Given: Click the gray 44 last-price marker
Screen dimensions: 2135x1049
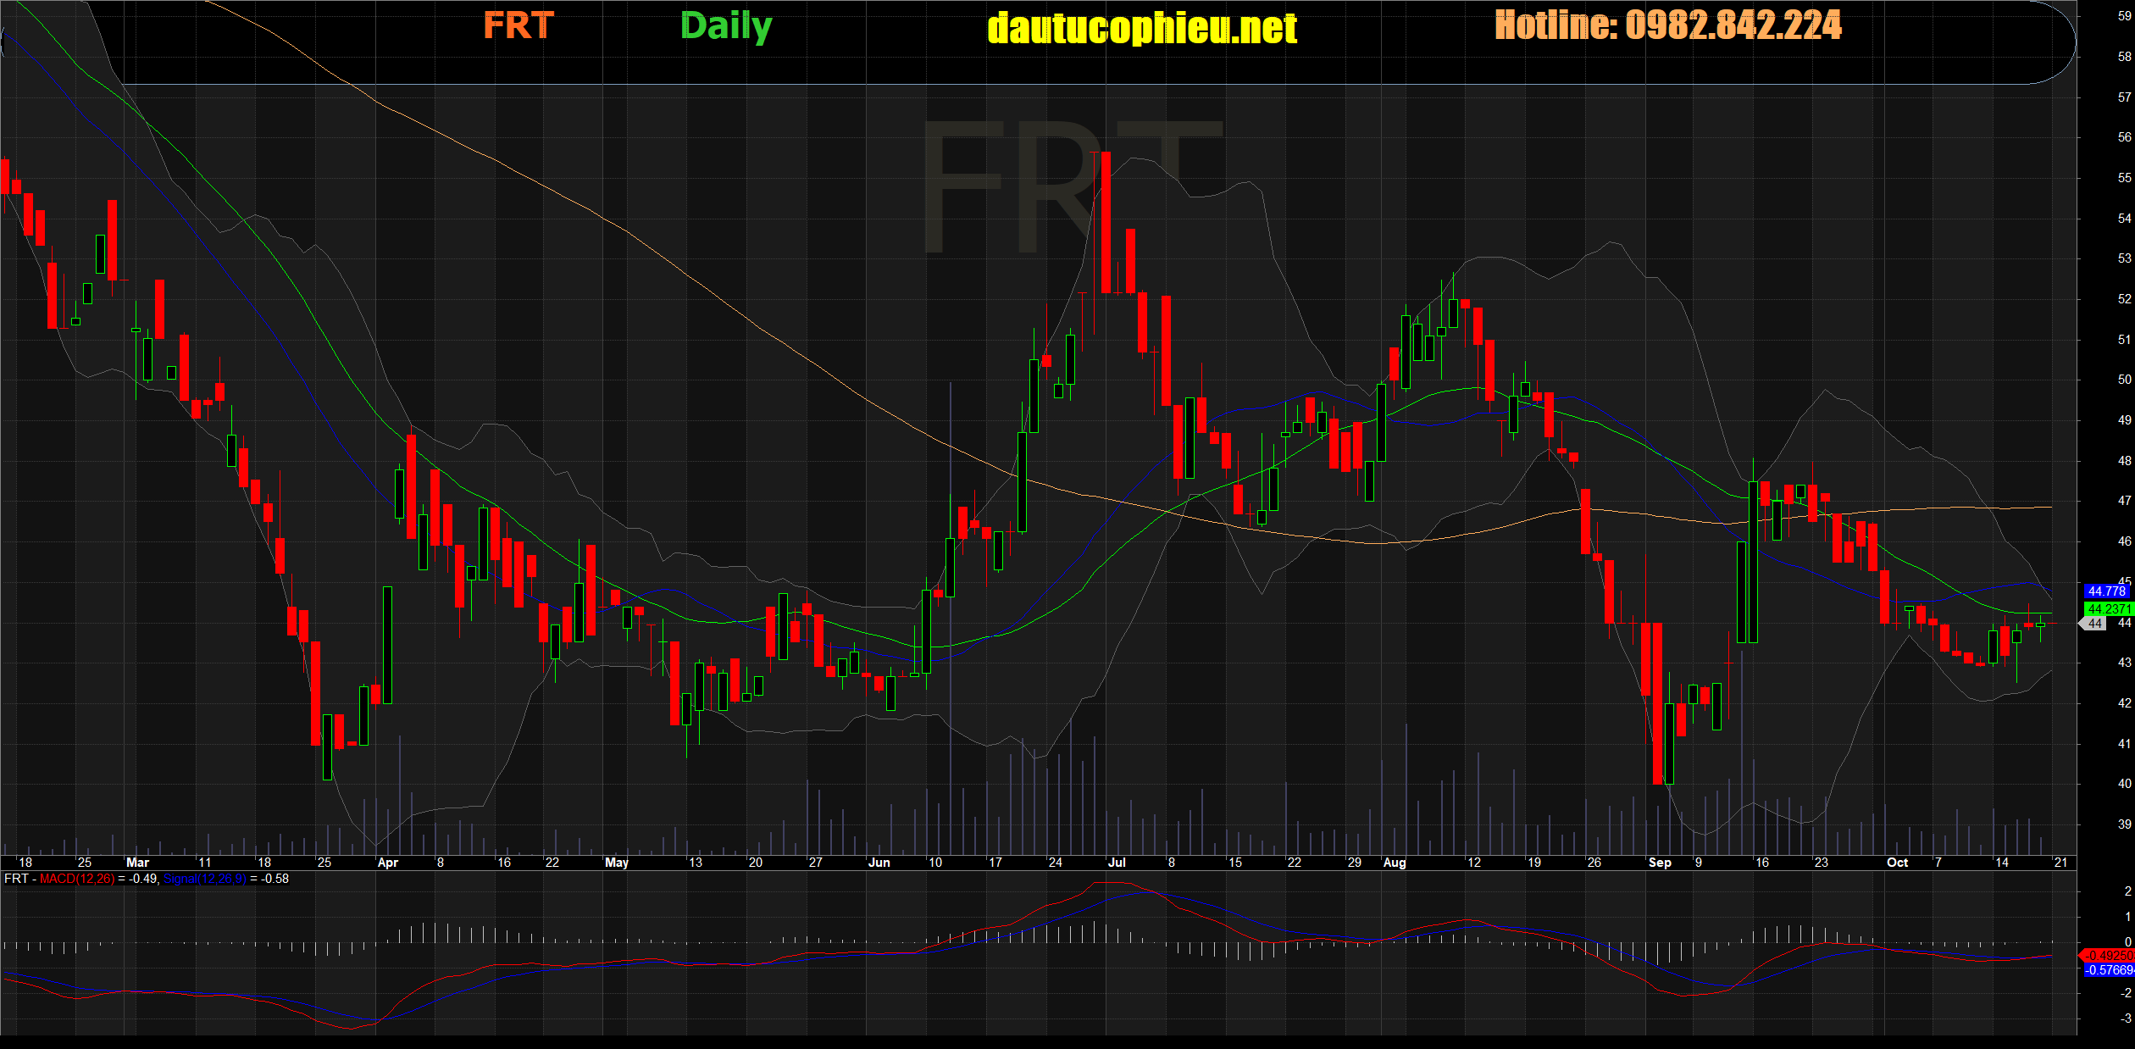Looking at the screenshot, I should point(2094,624).
